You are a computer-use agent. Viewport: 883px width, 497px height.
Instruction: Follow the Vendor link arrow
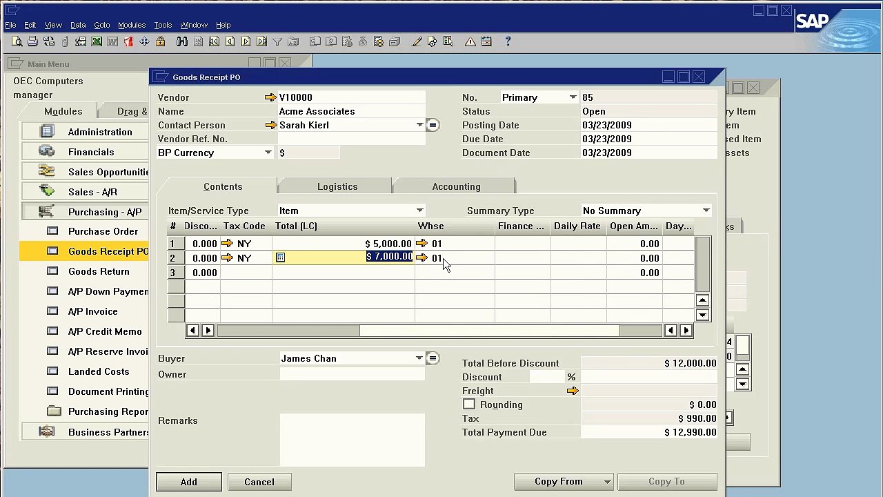(270, 98)
